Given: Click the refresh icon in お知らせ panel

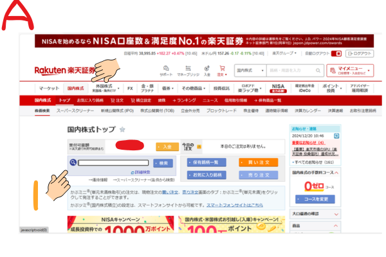Looking at the screenshot, I should [x=336, y=136].
